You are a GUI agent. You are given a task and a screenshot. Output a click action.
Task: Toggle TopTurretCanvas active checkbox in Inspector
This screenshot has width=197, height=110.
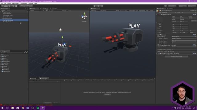(x=160, y=11)
